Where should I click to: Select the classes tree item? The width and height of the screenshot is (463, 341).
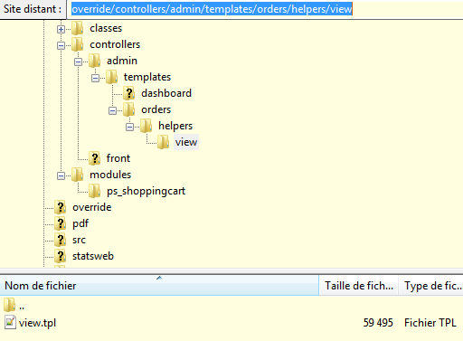point(106,28)
